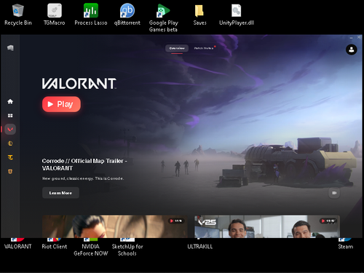This screenshot has height=273, width=364.
Task: Switch to the Overview tab
Action: 177,48
